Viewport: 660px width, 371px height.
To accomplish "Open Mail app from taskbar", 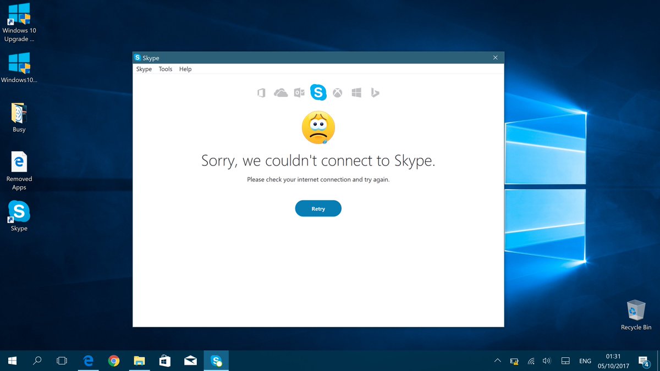I will pyautogui.click(x=191, y=361).
